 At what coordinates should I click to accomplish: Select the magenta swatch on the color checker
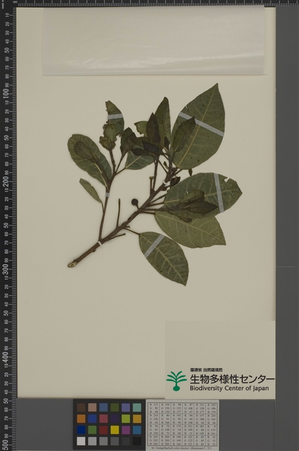(x=126, y=430)
